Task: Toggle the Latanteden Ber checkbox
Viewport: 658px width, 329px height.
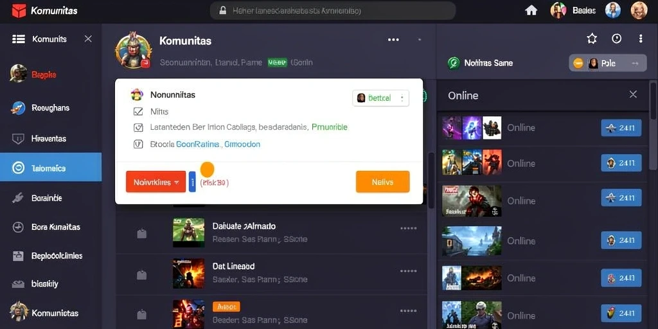Action: pos(138,127)
